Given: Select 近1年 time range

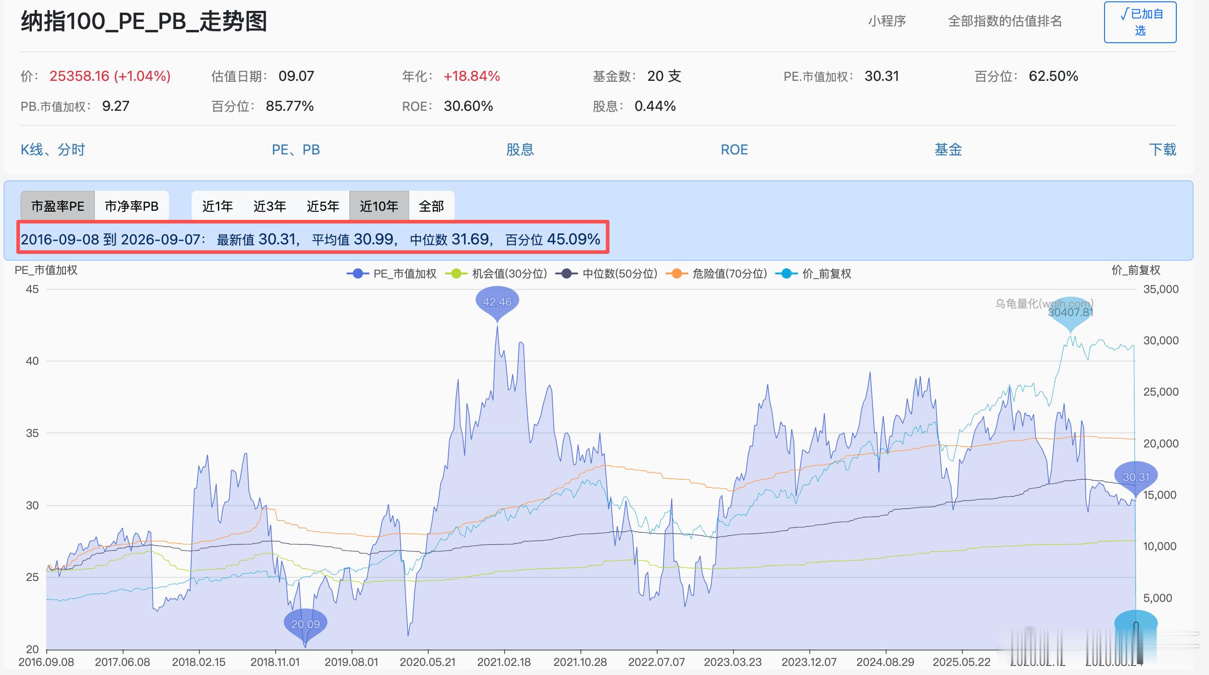Looking at the screenshot, I should [x=217, y=206].
